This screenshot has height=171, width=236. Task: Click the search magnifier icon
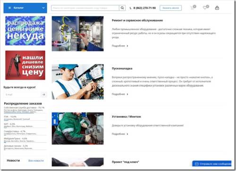click(x=122, y=8)
